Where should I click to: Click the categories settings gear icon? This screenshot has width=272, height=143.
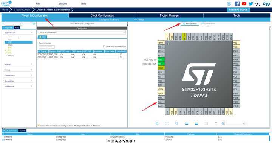tap(34, 23)
